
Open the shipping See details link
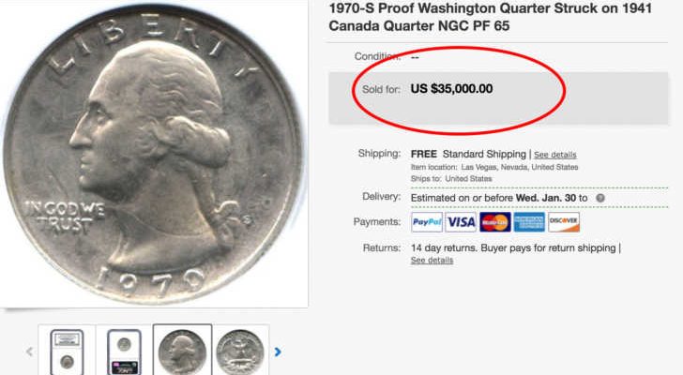coord(555,155)
